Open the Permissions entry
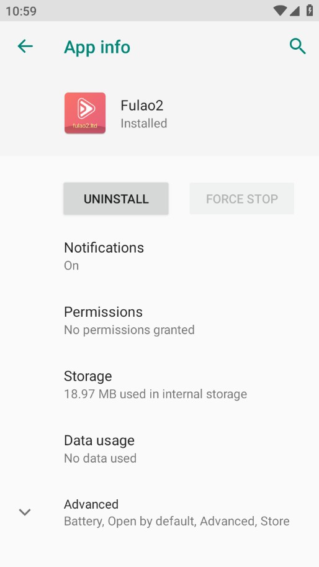Image resolution: width=319 pixels, height=567 pixels. click(x=159, y=320)
